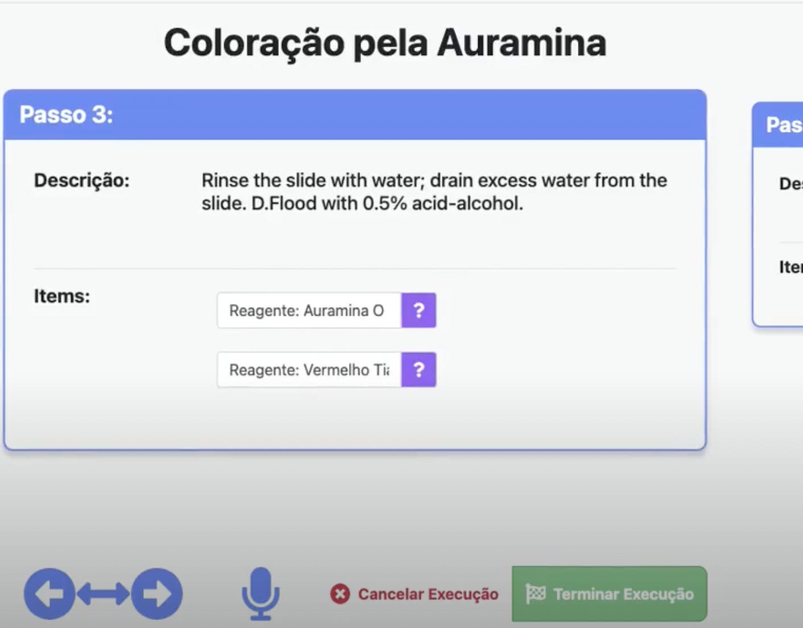Click the cut-off Descrição label on next card
This screenshot has width=803, height=628.
click(790, 184)
